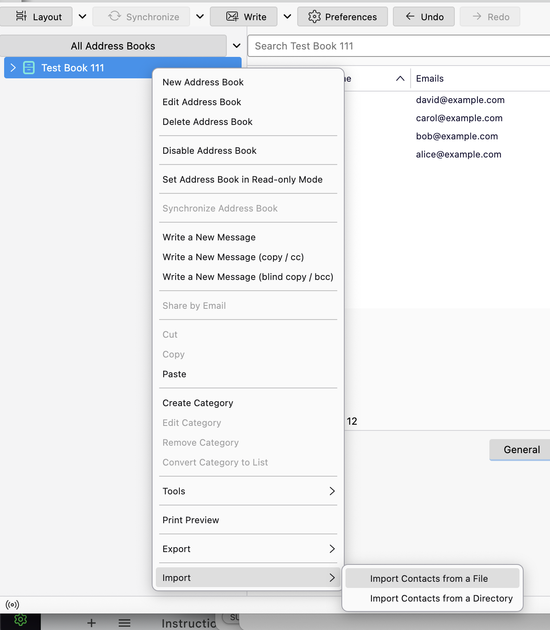
Task: Open the Write dropdown arrow
Action: point(287,16)
